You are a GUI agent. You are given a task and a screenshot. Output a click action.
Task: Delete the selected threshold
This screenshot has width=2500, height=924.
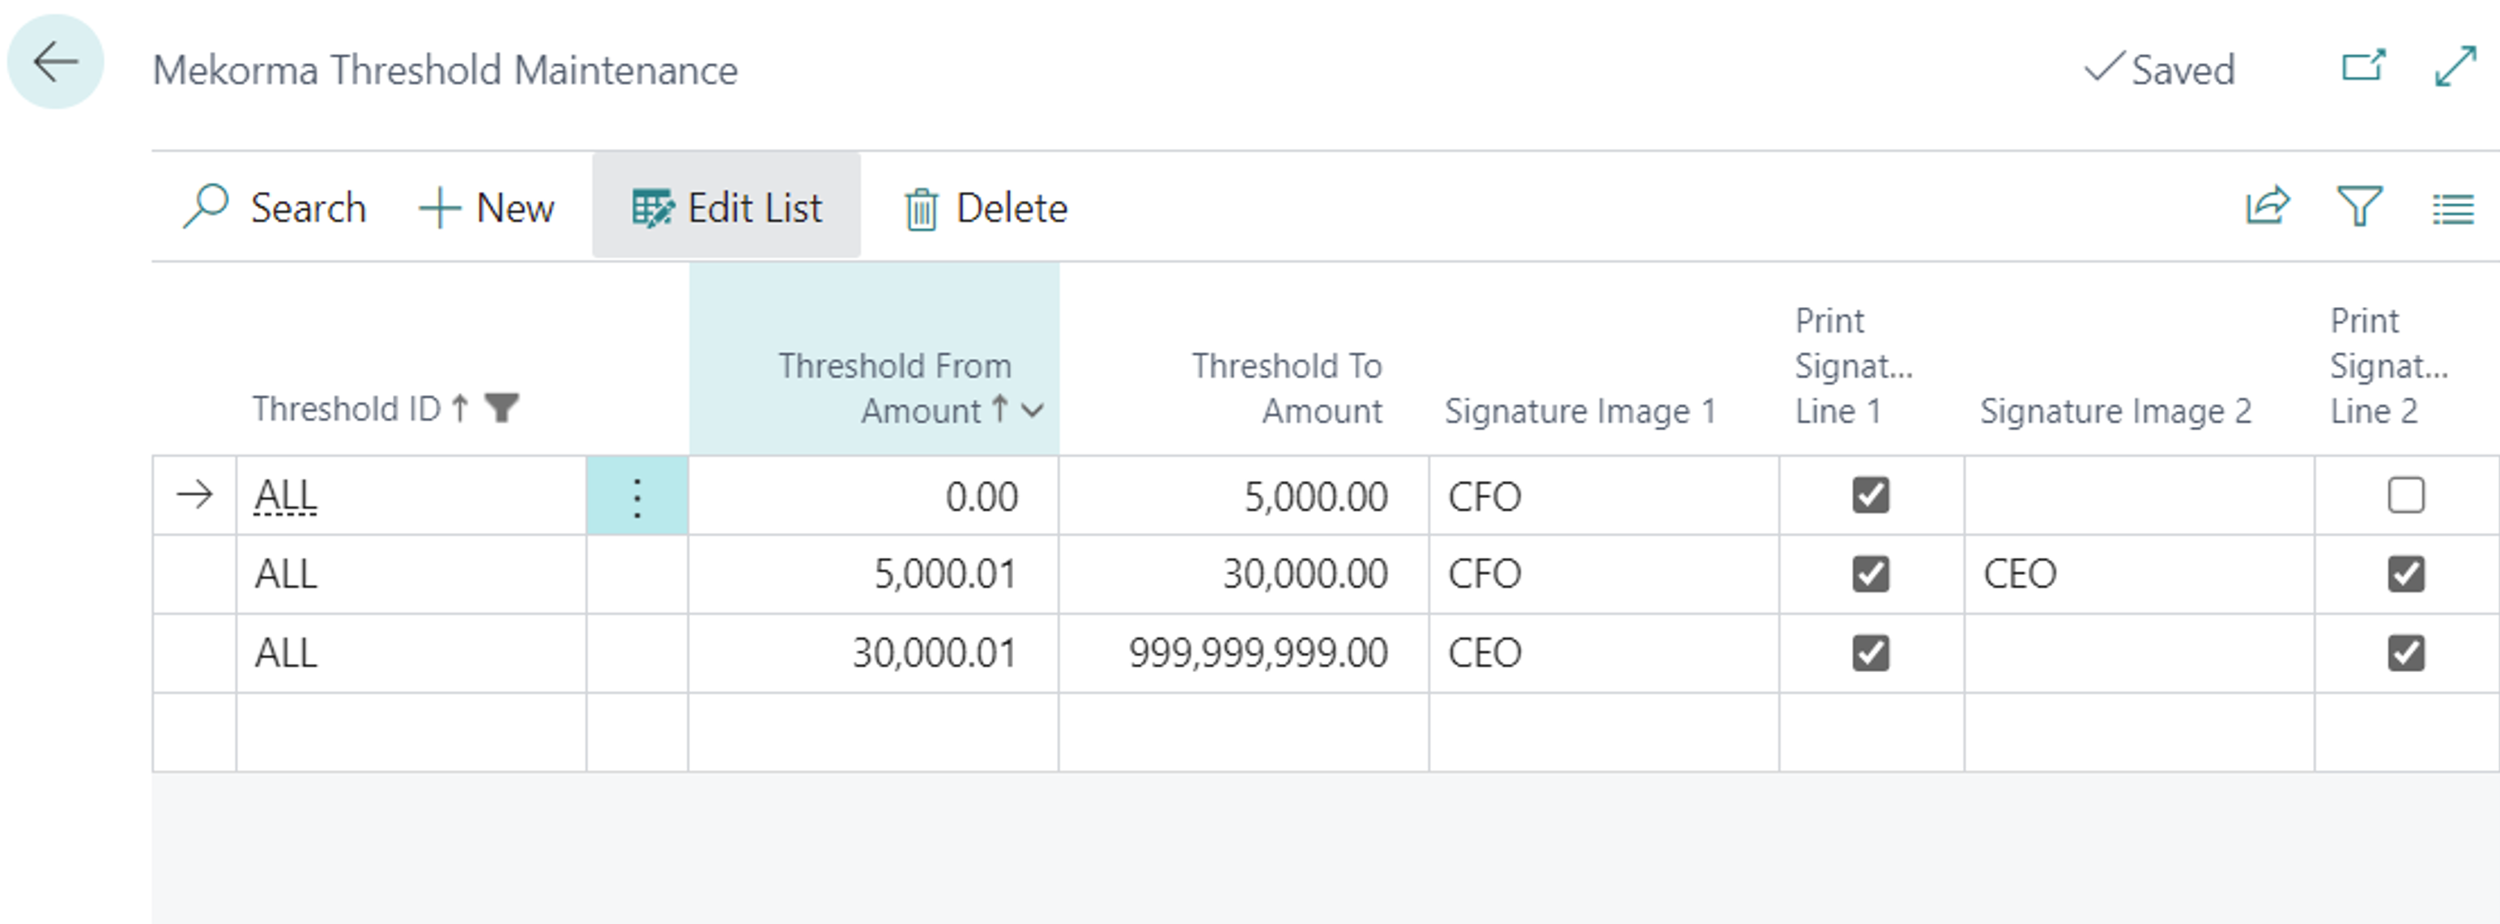(986, 207)
